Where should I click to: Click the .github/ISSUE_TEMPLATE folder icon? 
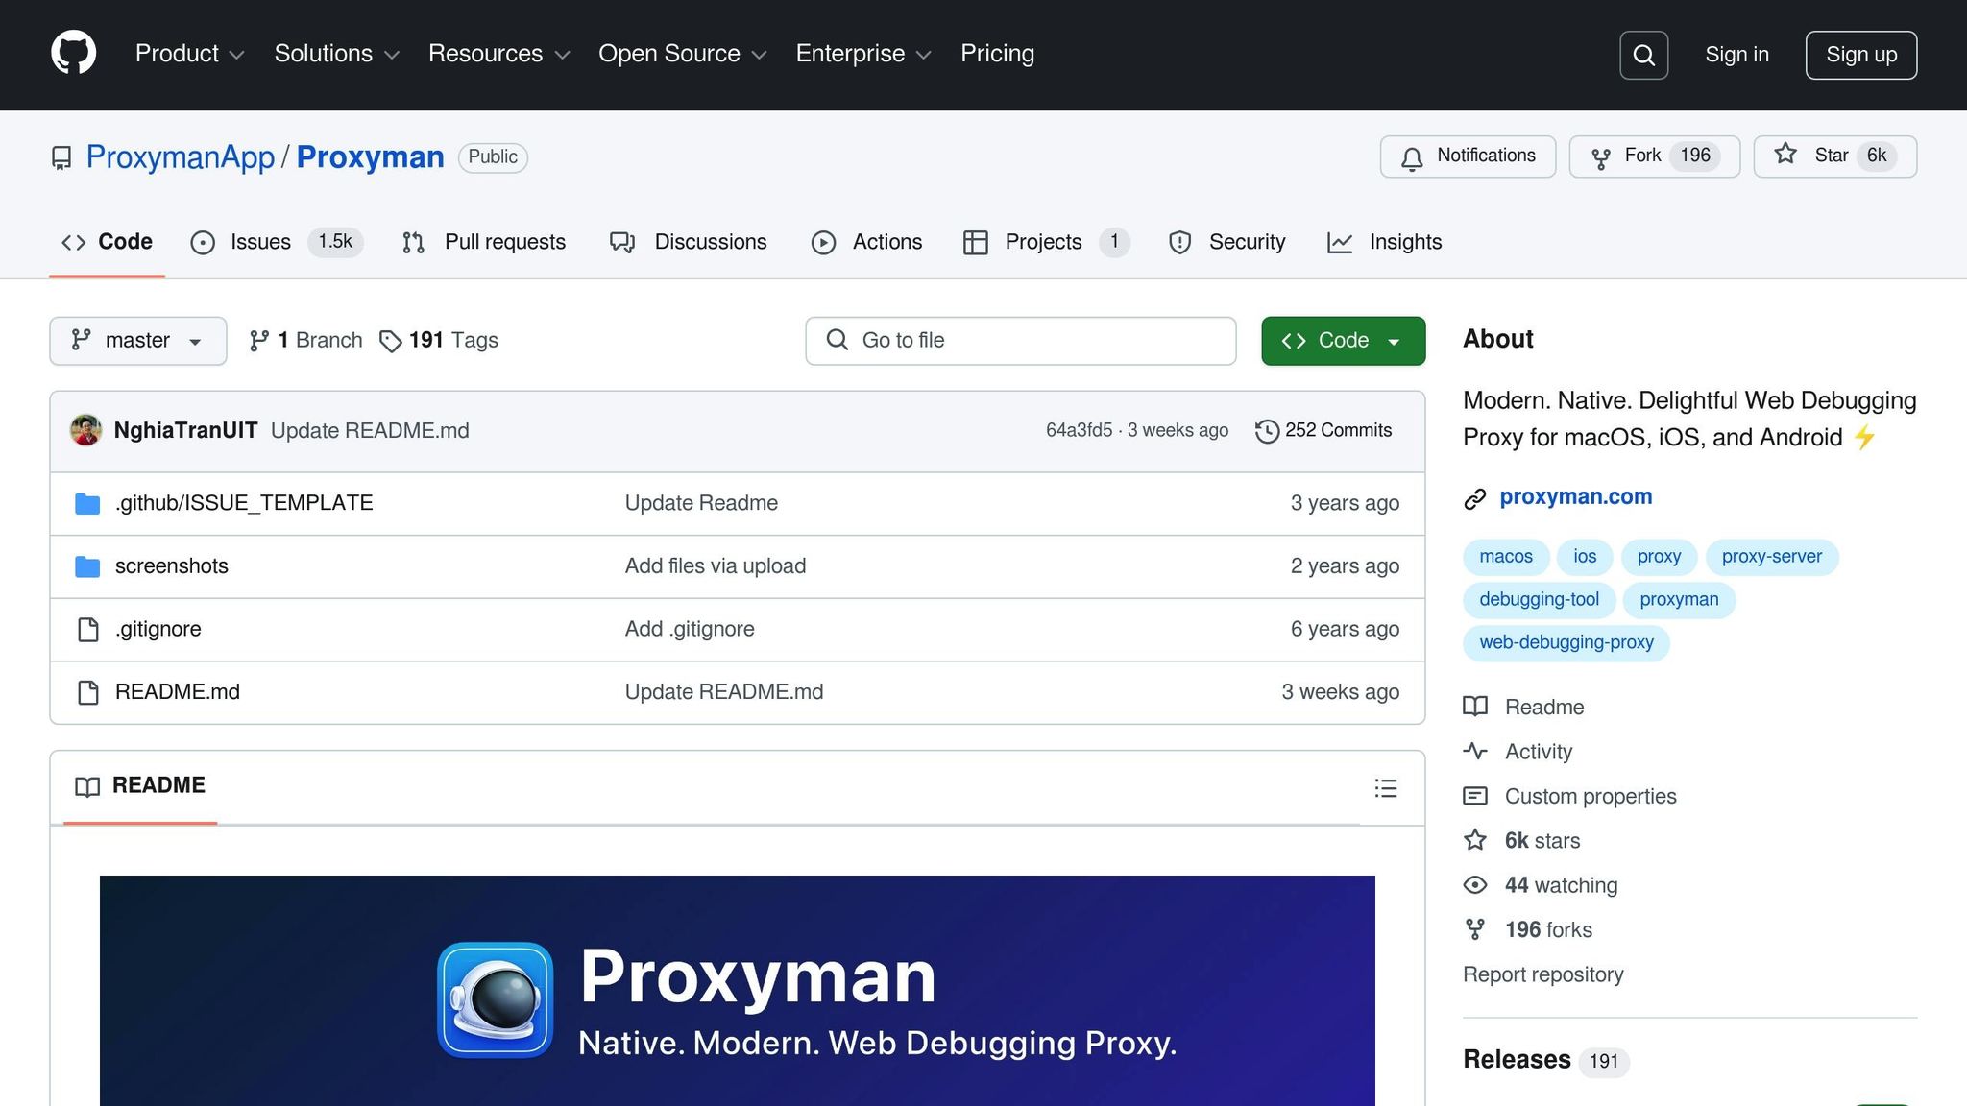click(x=87, y=503)
